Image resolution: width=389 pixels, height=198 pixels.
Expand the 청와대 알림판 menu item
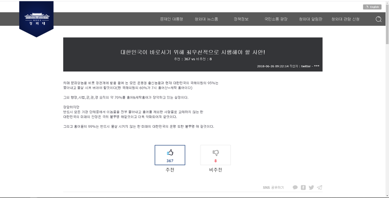pos(310,19)
